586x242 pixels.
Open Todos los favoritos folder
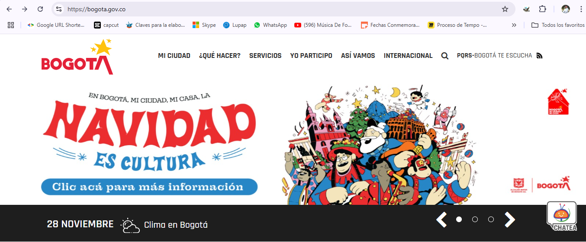558,25
